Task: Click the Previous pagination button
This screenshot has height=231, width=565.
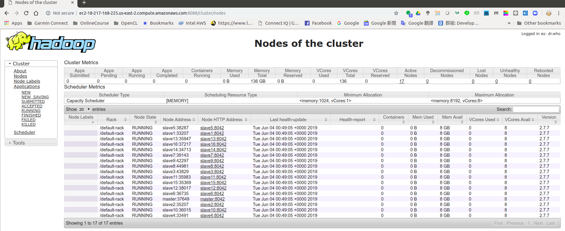Action: pos(515,223)
